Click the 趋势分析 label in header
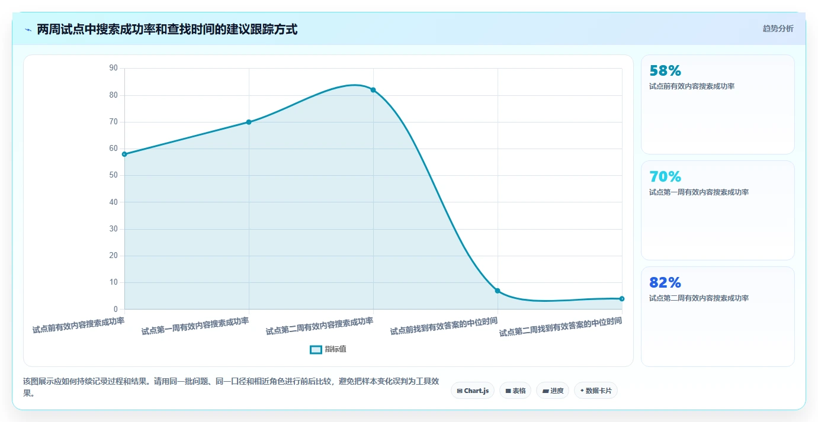 778,29
